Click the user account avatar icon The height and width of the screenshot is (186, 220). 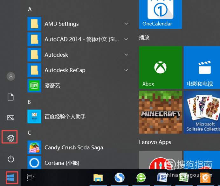[x=11, y=76]
